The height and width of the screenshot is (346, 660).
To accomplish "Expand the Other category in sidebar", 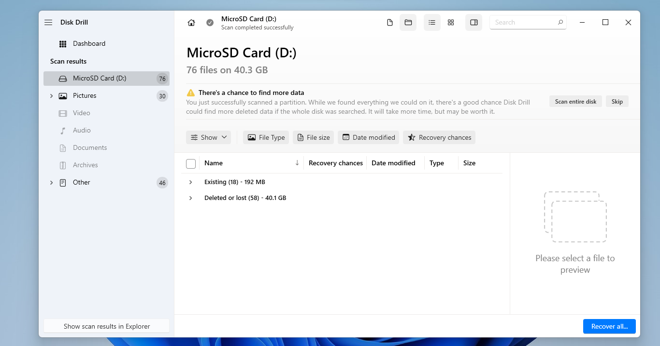I will coord(52,183).
